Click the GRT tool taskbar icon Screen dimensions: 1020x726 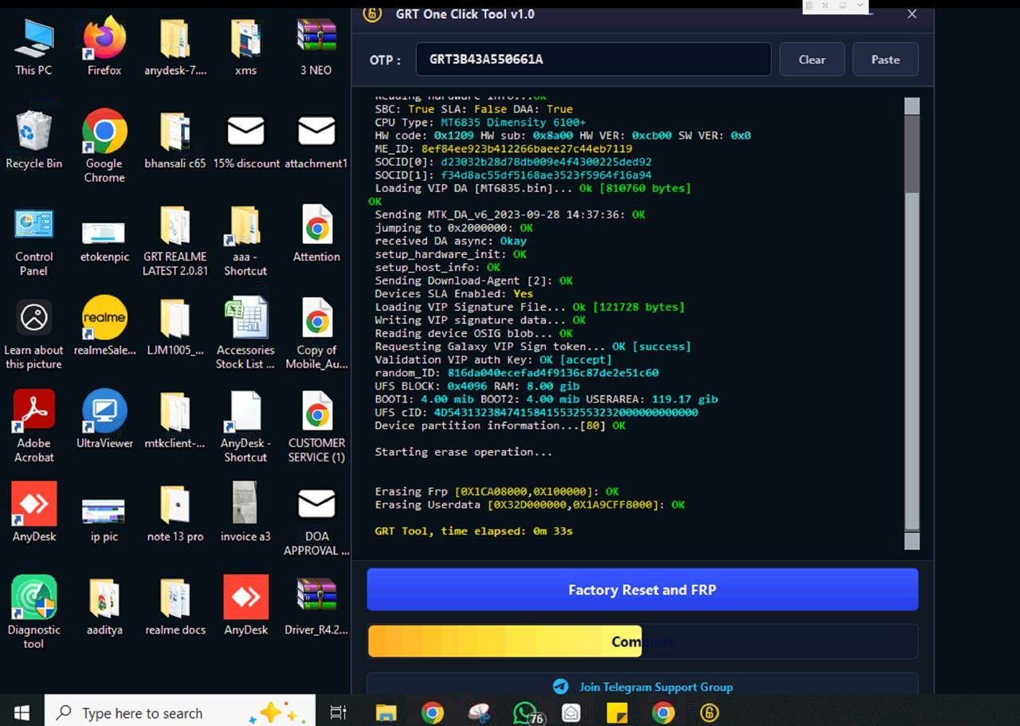(x=708, y=712)
